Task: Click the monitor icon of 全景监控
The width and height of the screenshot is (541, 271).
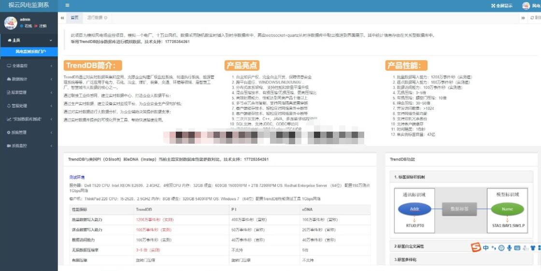Action: [x=9, y=66]
